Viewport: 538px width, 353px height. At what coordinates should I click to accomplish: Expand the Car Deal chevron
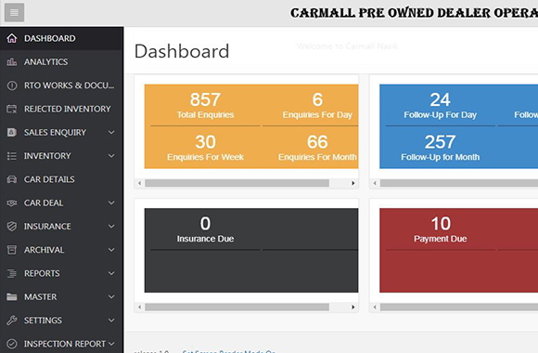click(x=111, y=203)
